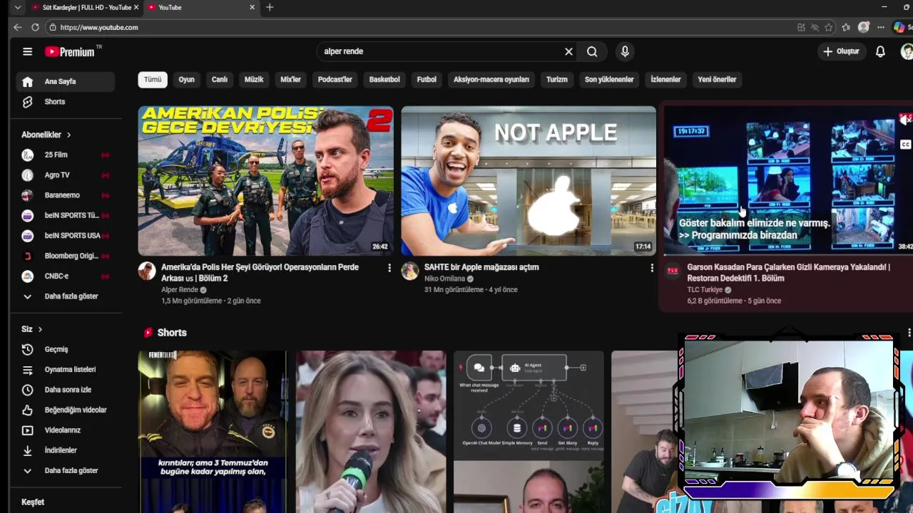Unmute the Restoran Dedektifi preview video
913x513 pixels.
(x=905, y=120)
